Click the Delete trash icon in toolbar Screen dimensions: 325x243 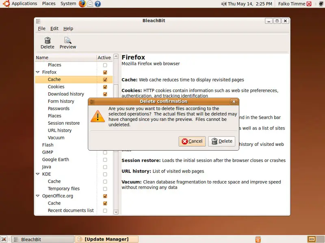48,40
